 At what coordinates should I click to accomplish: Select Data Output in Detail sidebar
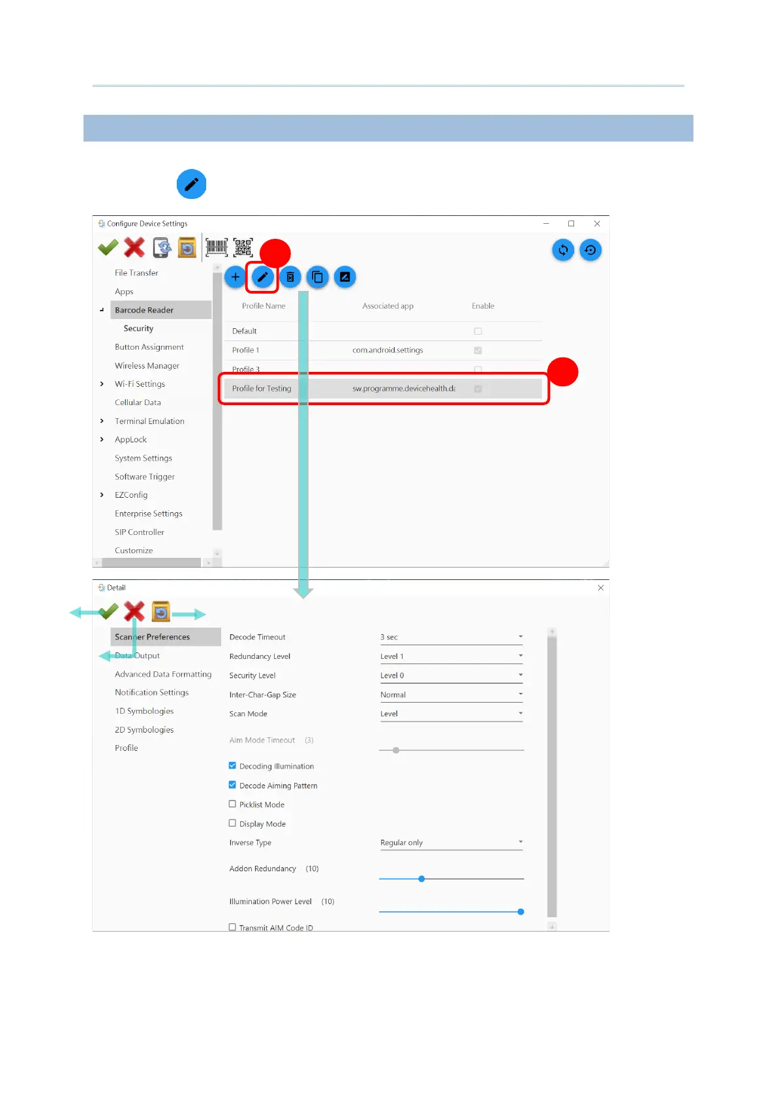[137, 656]
